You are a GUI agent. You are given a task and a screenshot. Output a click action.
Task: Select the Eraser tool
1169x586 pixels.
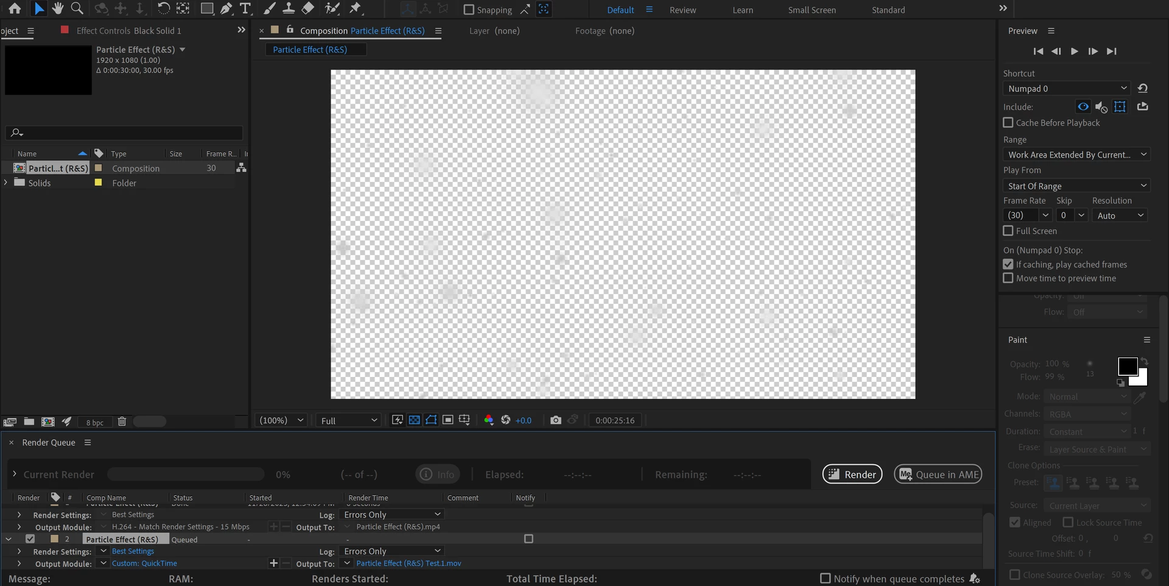click(308, 9)
